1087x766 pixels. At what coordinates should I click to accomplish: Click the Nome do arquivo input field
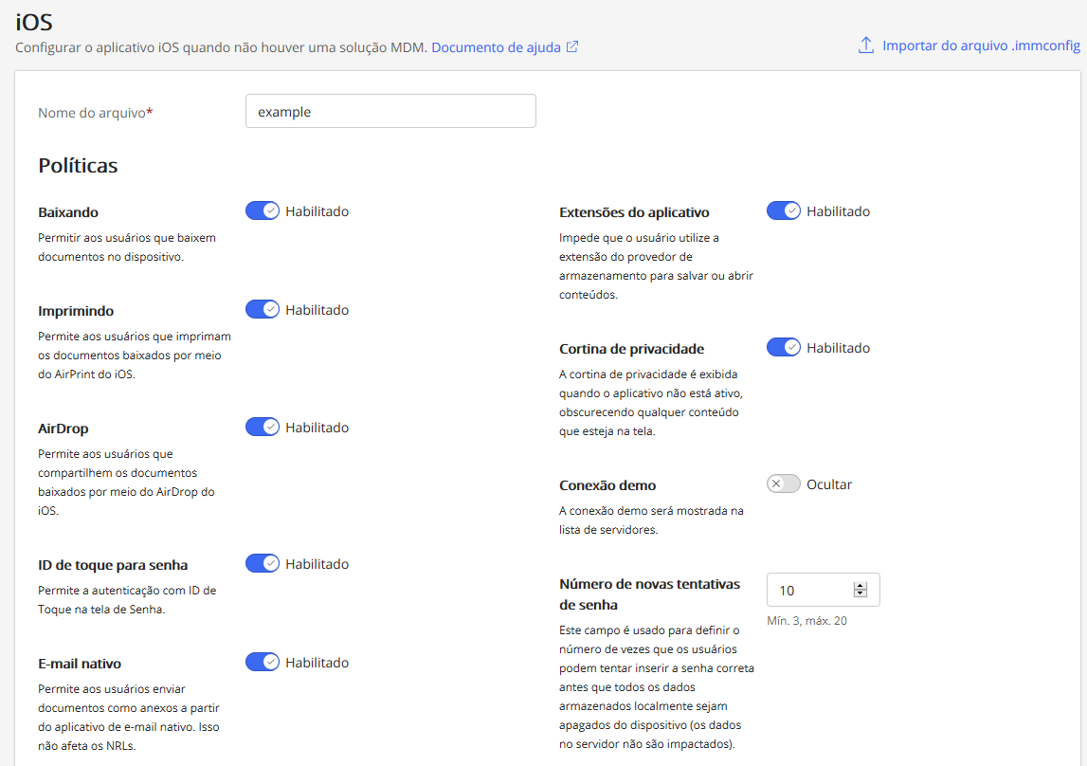tap(390, 111)
